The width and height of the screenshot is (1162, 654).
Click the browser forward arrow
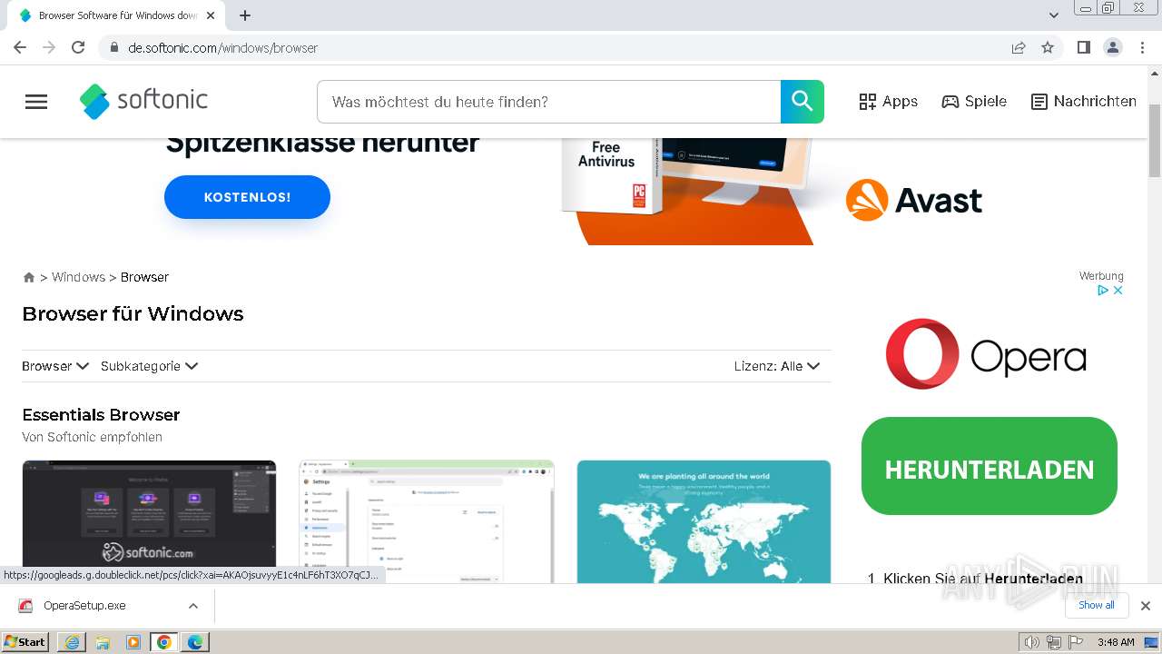(49, 47)
